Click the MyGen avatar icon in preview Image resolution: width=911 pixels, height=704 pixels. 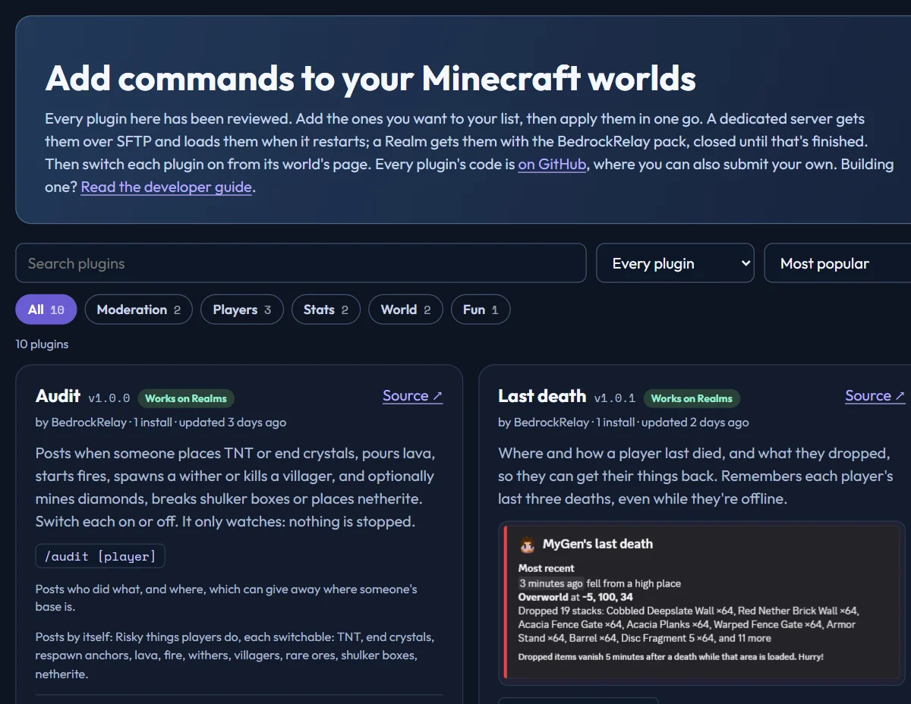pyautogui.click(x=527, y=544)
